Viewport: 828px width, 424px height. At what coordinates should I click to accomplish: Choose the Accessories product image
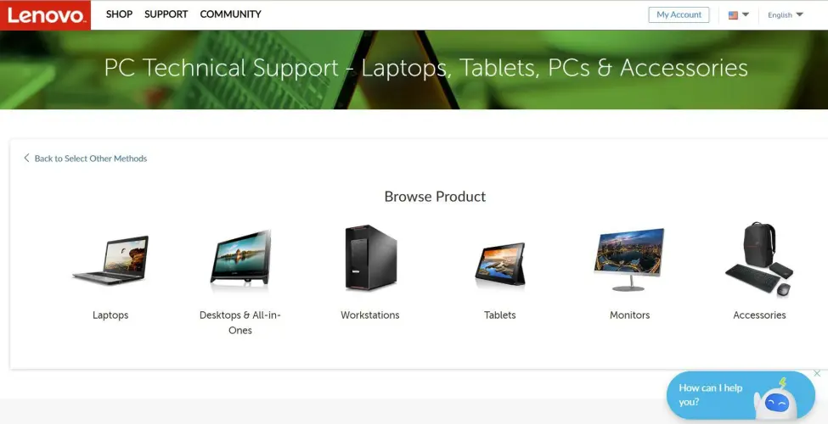click(x=759, y=259)
